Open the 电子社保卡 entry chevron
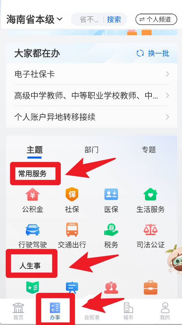The image size is (182, 325). 167,74
